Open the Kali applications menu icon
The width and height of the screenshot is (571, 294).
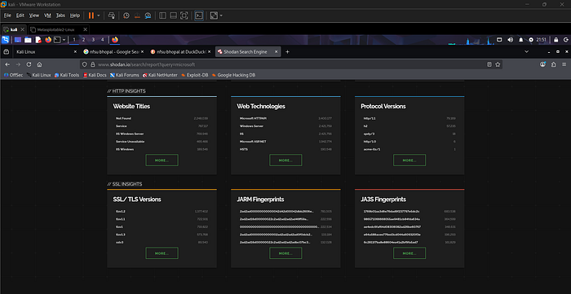point(6,40)
